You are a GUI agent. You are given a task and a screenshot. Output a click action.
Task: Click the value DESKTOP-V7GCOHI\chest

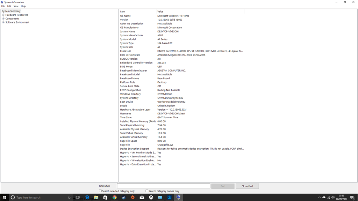coord(171,113)
